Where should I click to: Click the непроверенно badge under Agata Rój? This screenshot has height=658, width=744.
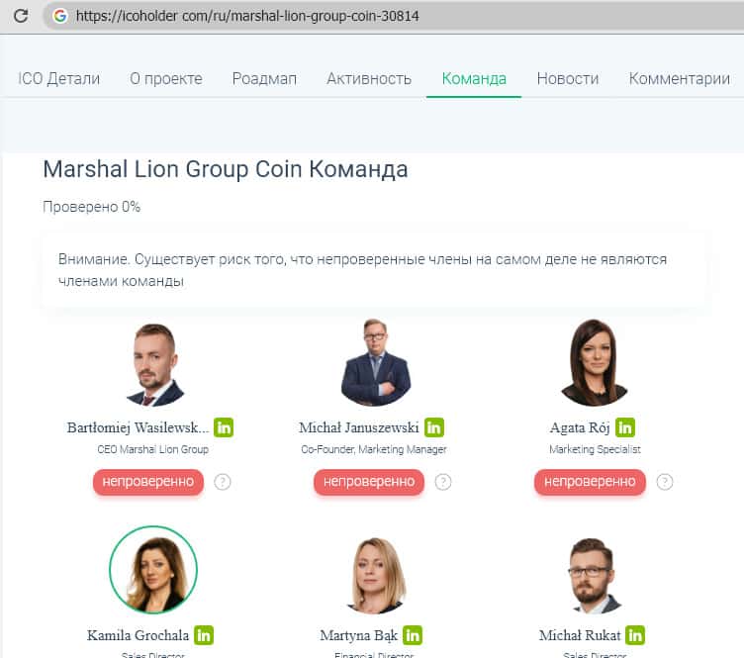tap(590, 482)
